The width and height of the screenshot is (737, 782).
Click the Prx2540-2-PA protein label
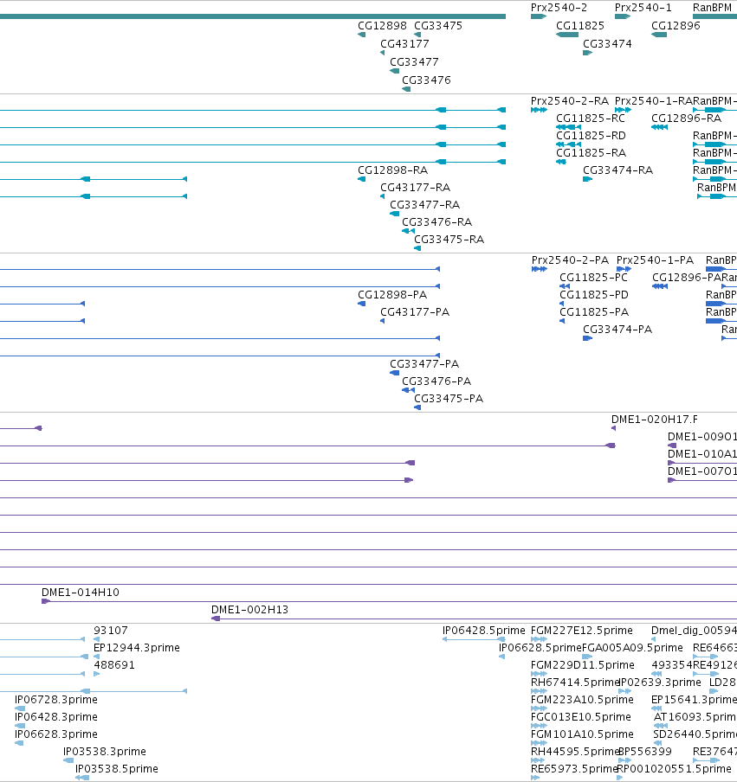pyautogui.click(x=570, y=260)
